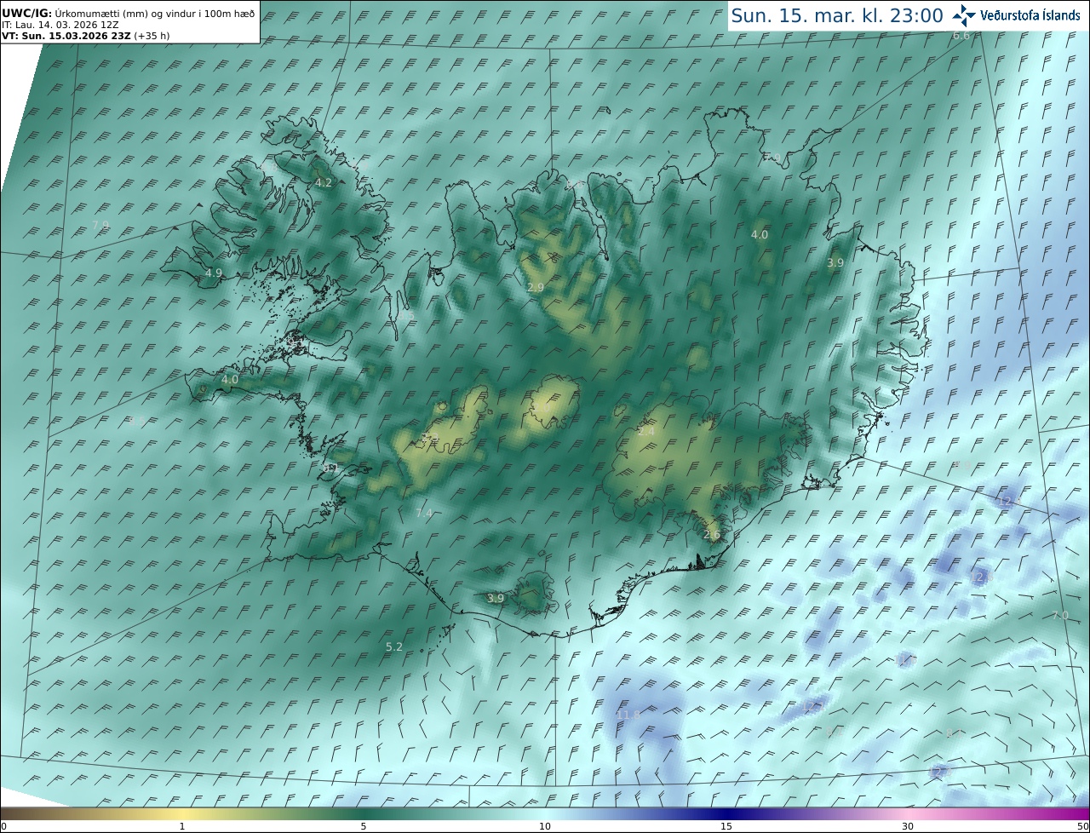Click the 7.4 value in southwest Iceland
This screenshot has width=1090, height=833.
pos(424,512)
